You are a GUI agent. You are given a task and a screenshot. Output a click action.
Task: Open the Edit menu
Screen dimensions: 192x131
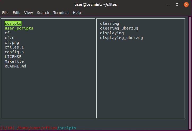[16, 13]
